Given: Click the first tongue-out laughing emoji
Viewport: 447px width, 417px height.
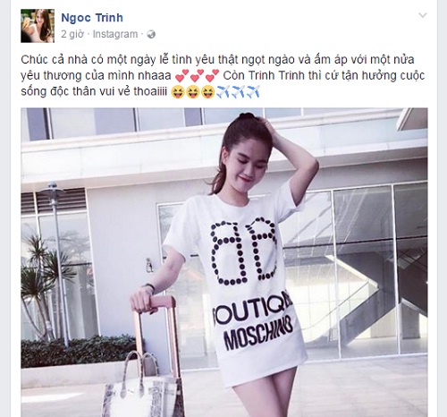Looking at the screenshot, I should [178, 92].
